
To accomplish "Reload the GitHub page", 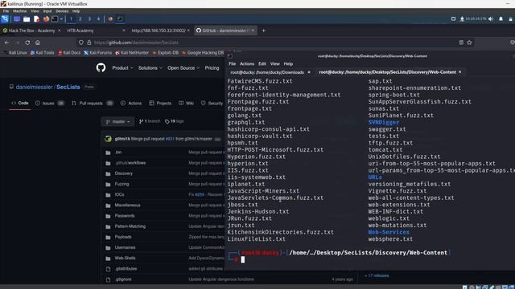I will pyautogui.click(x=27, y=43).
